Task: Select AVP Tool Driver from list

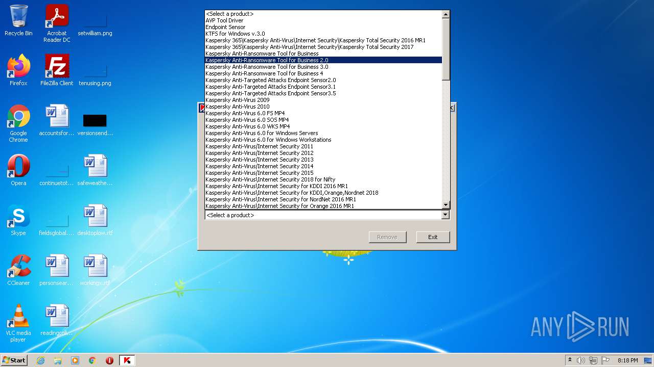Action: [323, 20]
